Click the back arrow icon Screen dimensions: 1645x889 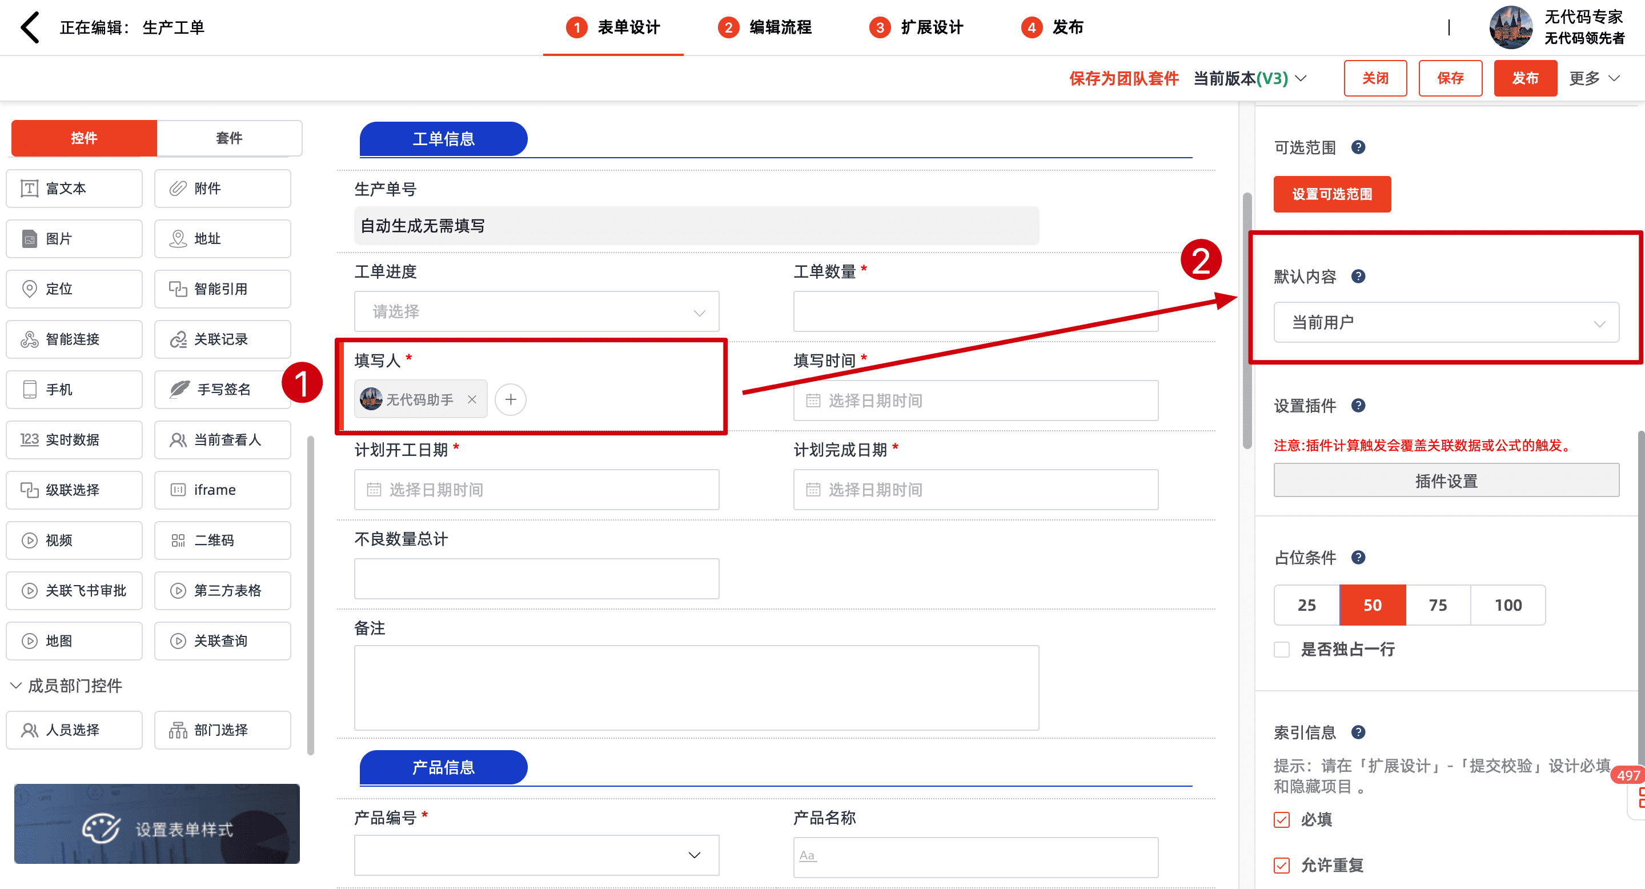coord(30,27)
